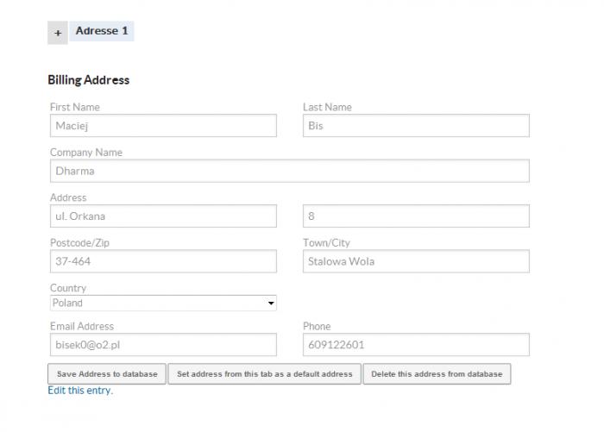
Task: Click the Last Name field containing Bis
Action: (x=415, y=126)
